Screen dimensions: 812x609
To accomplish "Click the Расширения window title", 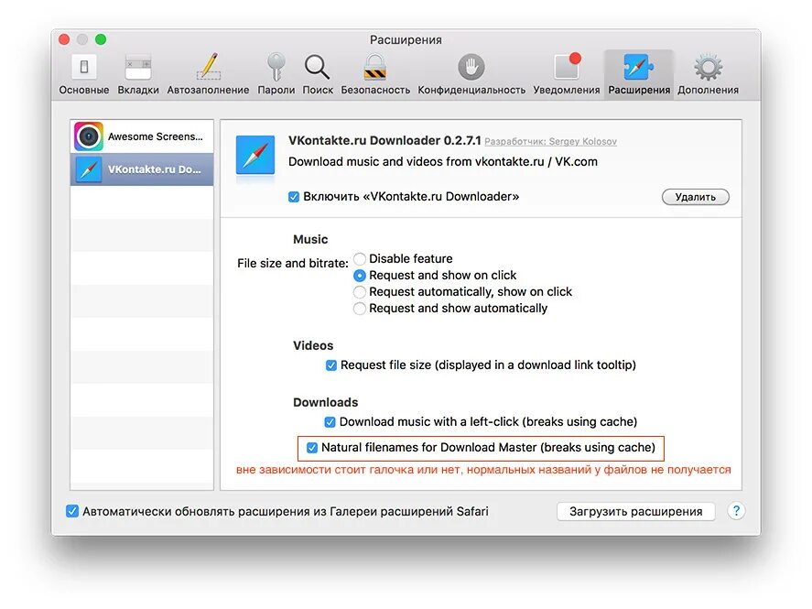I will (406, 40).
